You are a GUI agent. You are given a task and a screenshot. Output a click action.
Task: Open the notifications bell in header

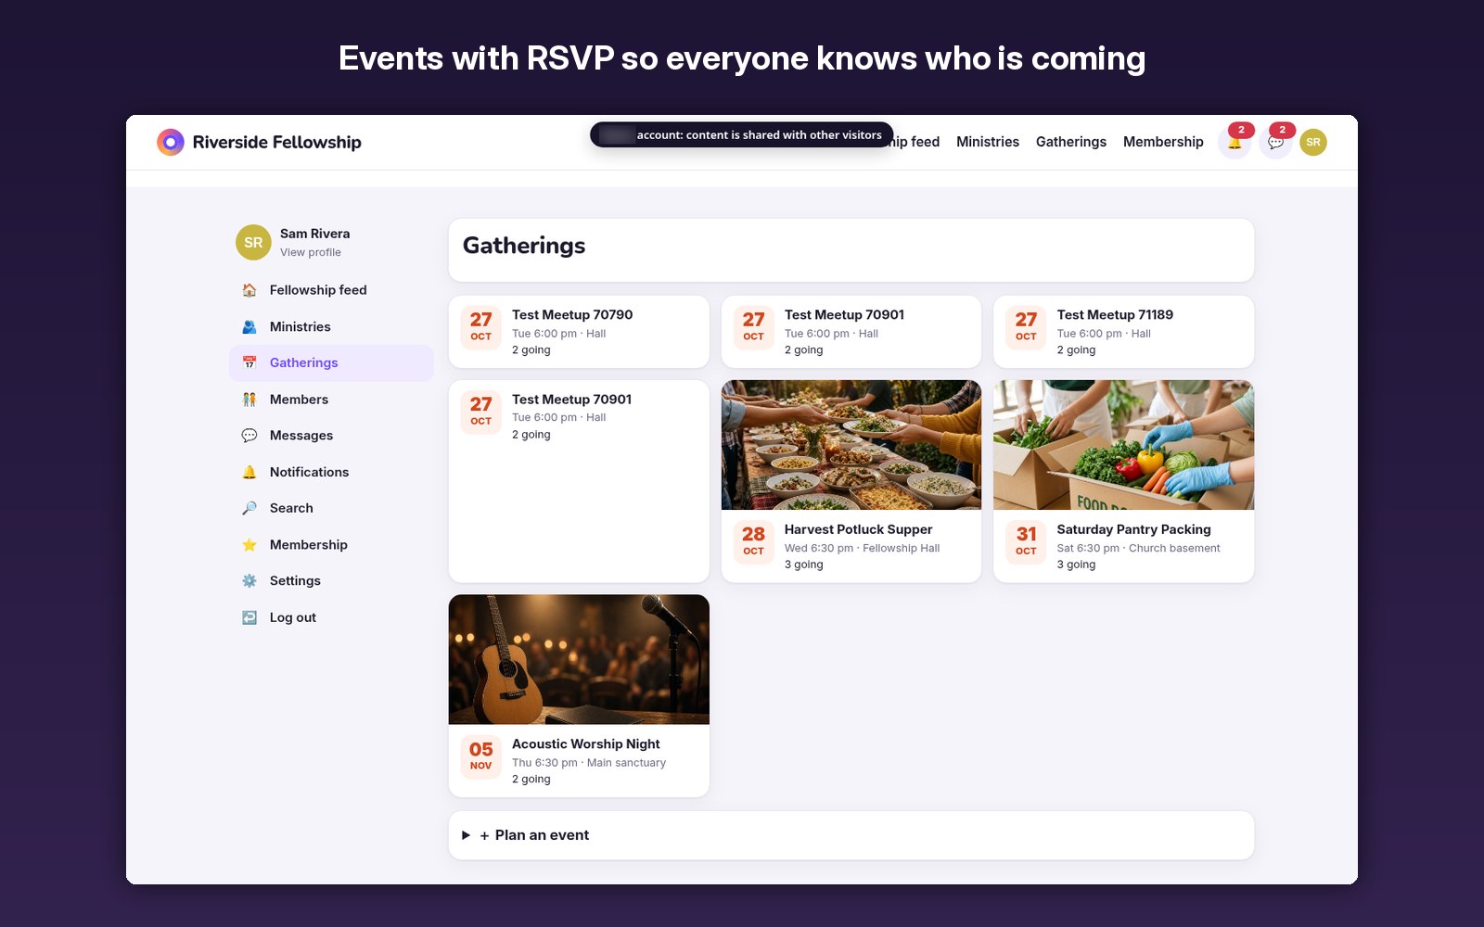coord(1235,142)
